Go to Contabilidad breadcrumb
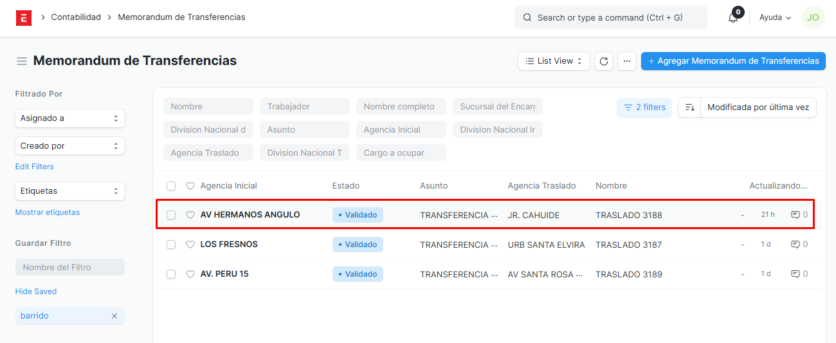This screenshot has height=343, width=836. pos(76,17)
